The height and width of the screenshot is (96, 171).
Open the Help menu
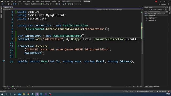click(59, 1)
